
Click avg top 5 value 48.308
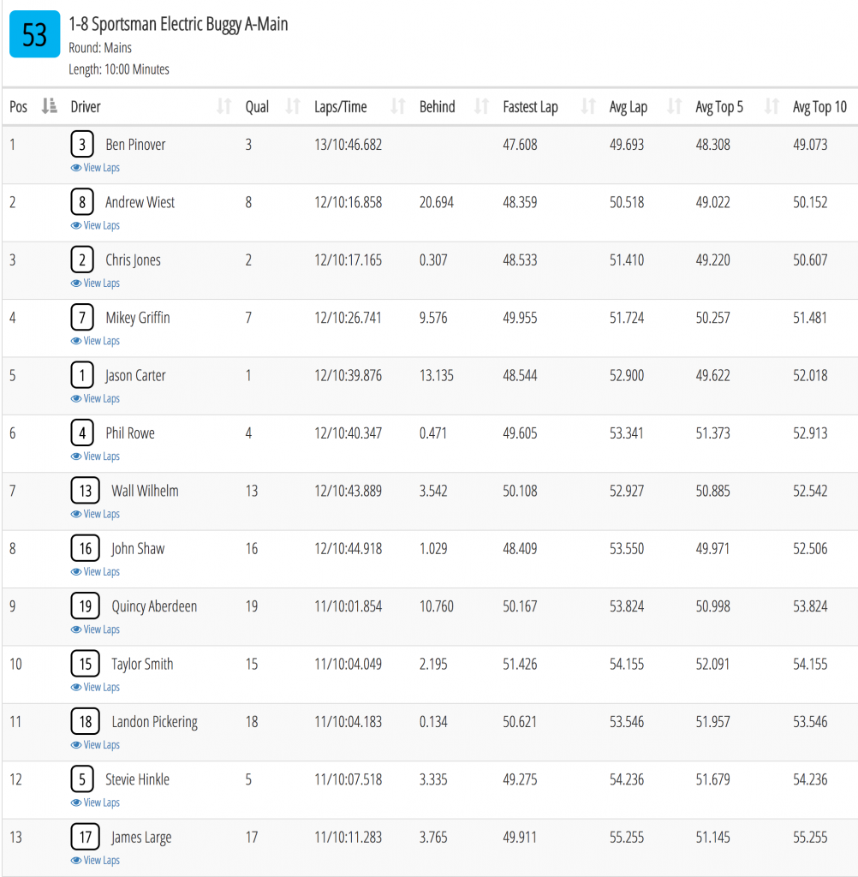tap(712, 144)
